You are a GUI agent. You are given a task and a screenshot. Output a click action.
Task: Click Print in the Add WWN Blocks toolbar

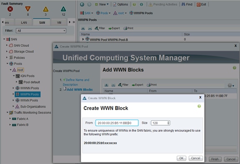[152, 85]
